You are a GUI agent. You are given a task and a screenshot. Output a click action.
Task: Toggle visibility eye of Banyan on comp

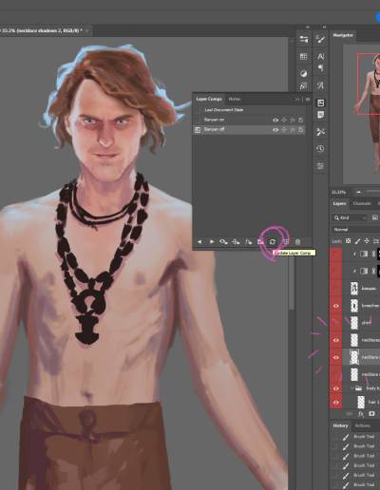[275, 120]
